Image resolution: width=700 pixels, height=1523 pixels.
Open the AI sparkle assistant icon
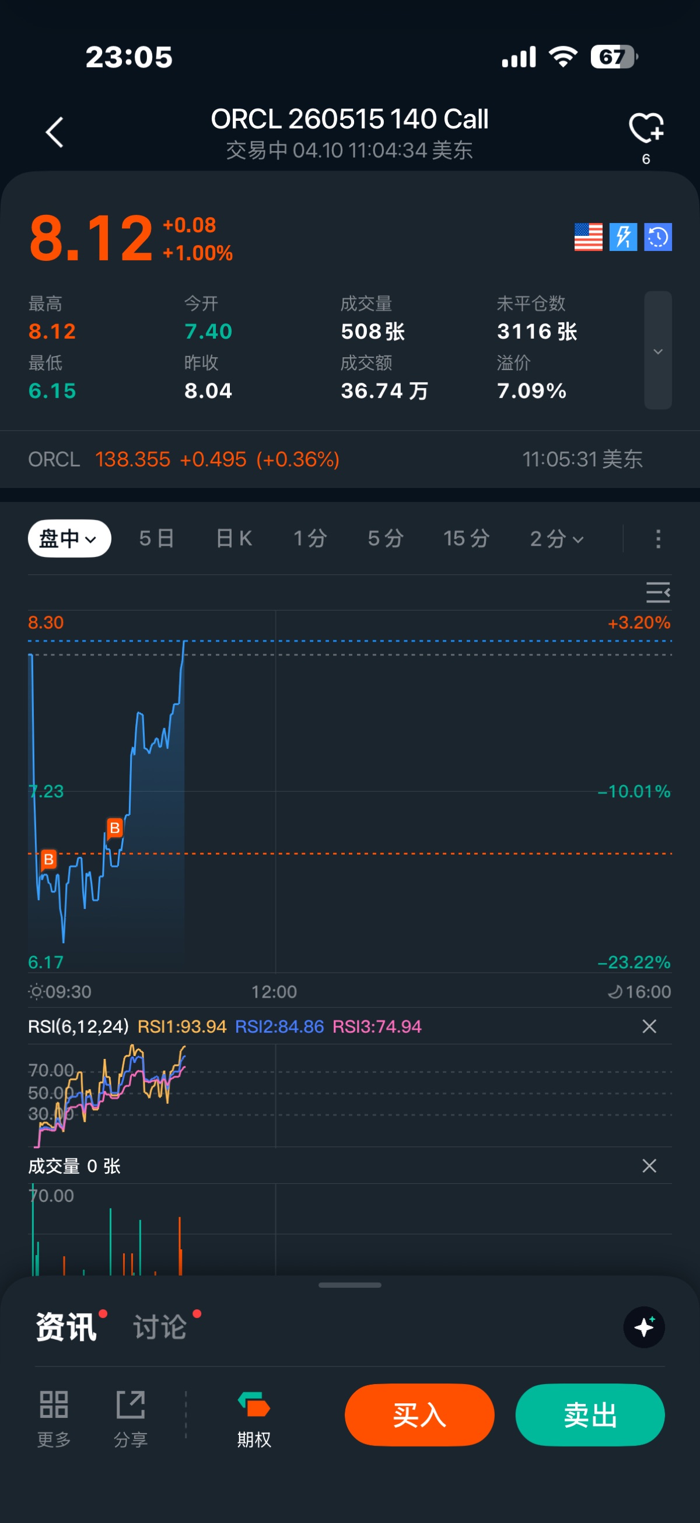[644, 1327]
